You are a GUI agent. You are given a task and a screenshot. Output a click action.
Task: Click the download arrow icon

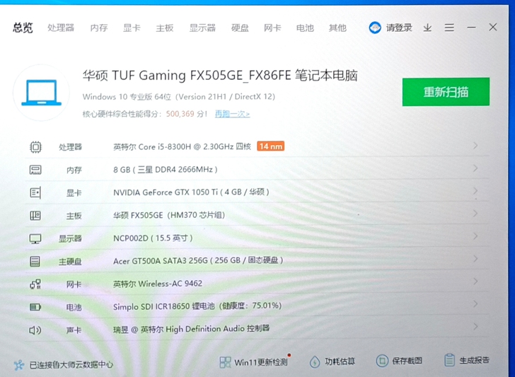(427, 28)
